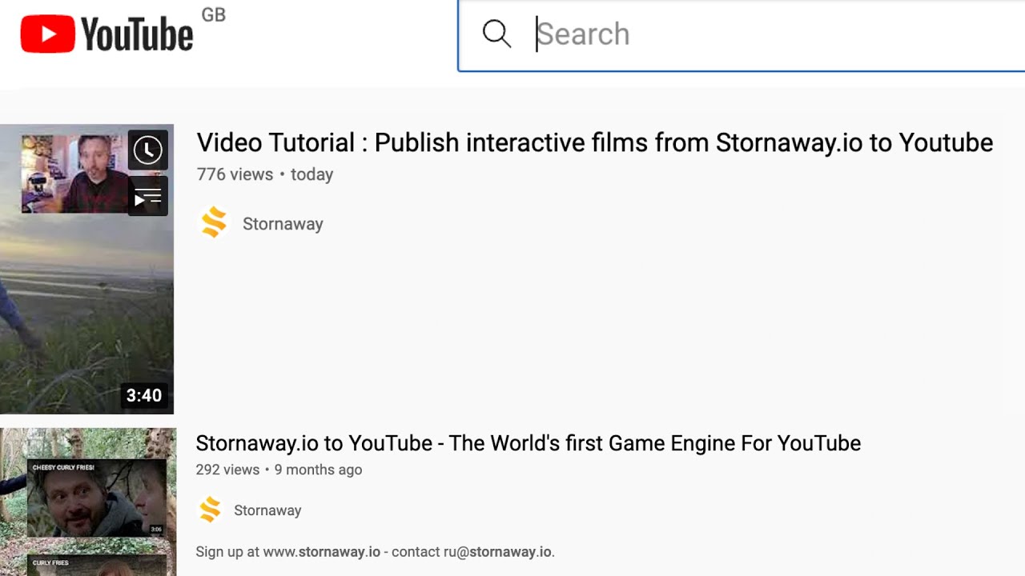Click the magnifying glass search icon

pos(496,34)
